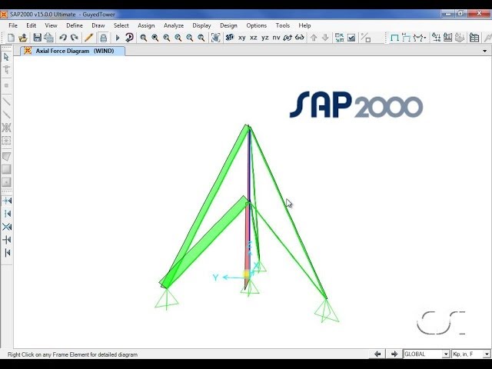
Task: Select the Reshape Object tool
Action: pos(6,69)
